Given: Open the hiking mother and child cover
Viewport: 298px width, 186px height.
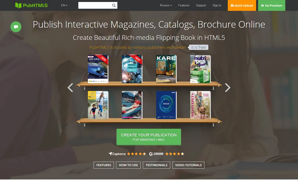Looking at the screenshot, I should coord(98,105).
